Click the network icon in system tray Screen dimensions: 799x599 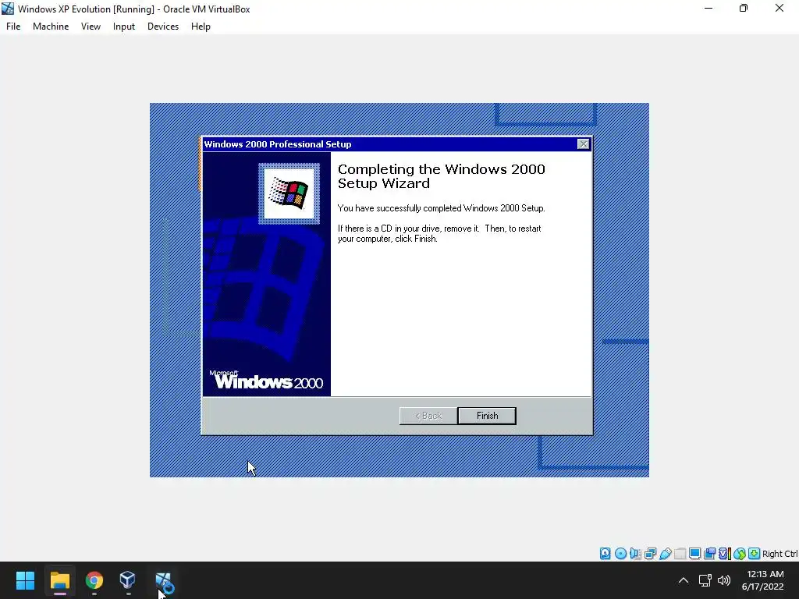(x=705, y=580)
